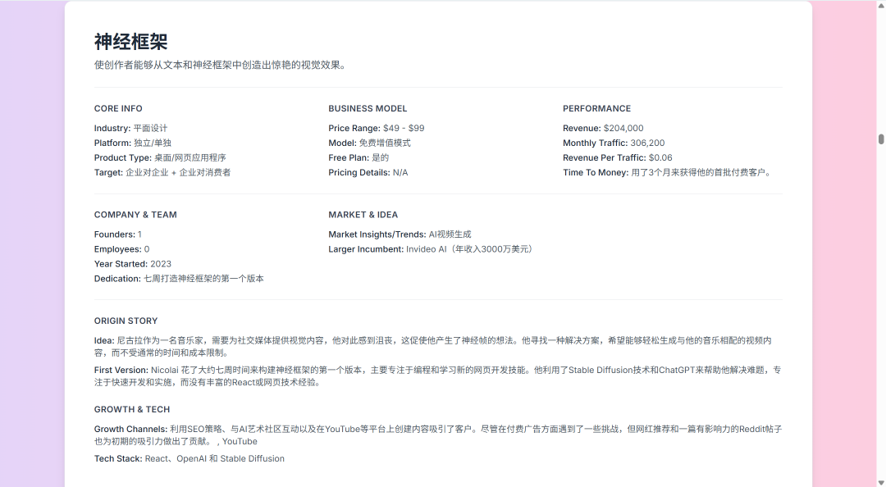Click the scrollbar thumb on the right edge
Viewport: 886px width, 487px height.
880,139
